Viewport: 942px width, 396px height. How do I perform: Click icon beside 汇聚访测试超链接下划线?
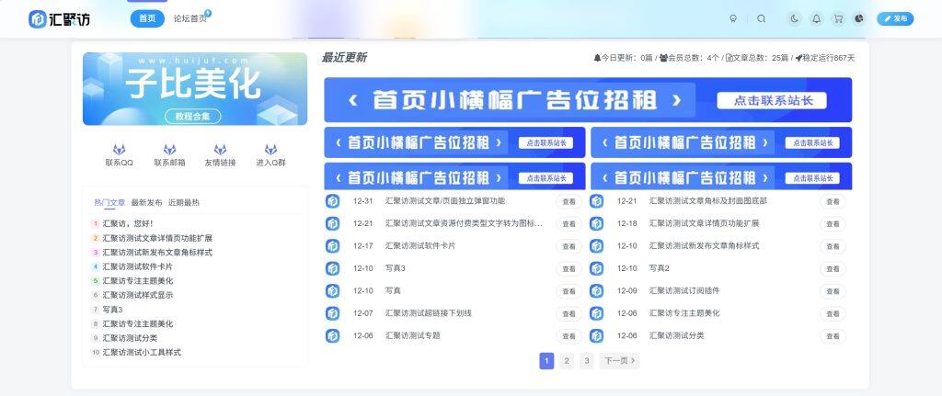tap(332, 313)
